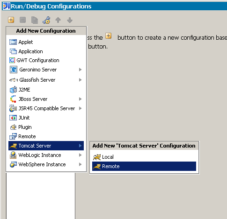This screenshot has width=227, height=219.
Task: Click the WebSphere Instance globe icon
Action: 13,164
